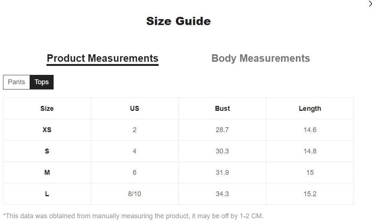Screen dimensions: 372x222
Task: Click the manual measuring disclaimer note
Action: pos(133,216)
